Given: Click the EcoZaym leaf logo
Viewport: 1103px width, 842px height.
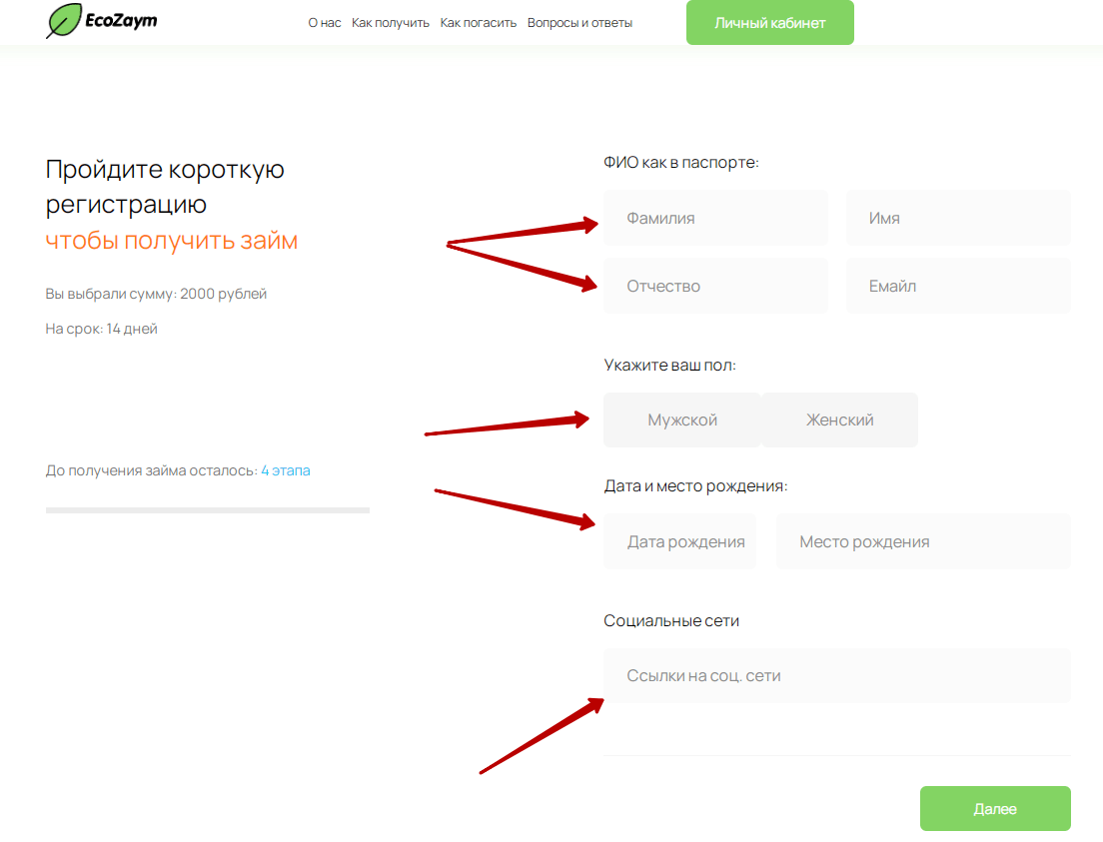Looking at the screenshot, I should [63, 21].
